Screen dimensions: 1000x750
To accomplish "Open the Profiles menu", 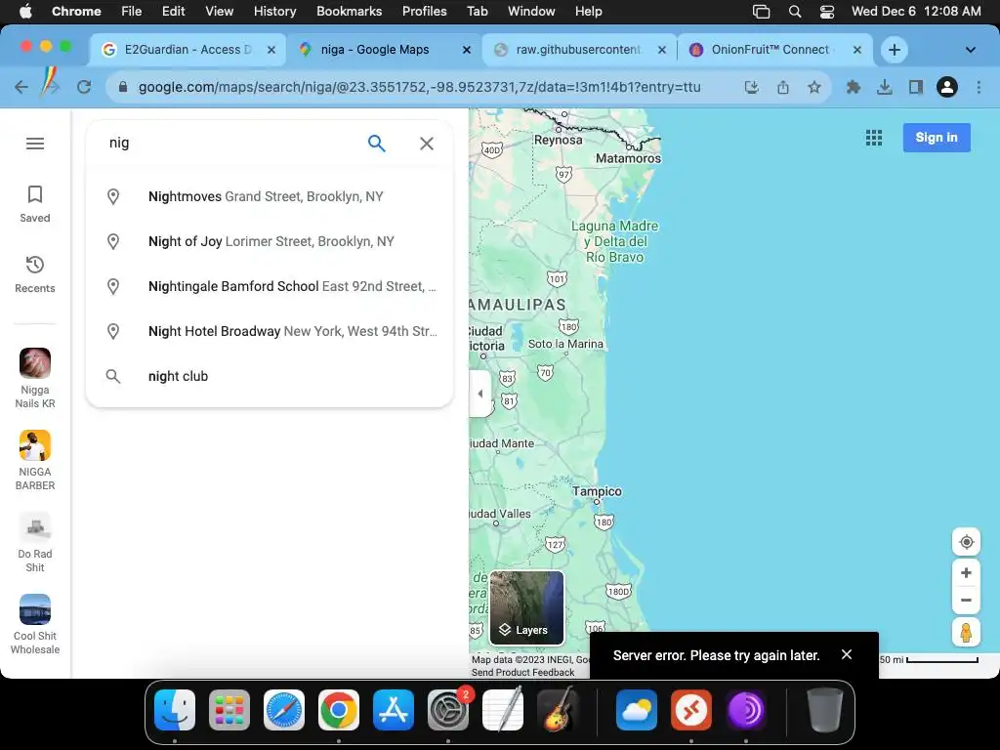I will click(x=424, y=12).
